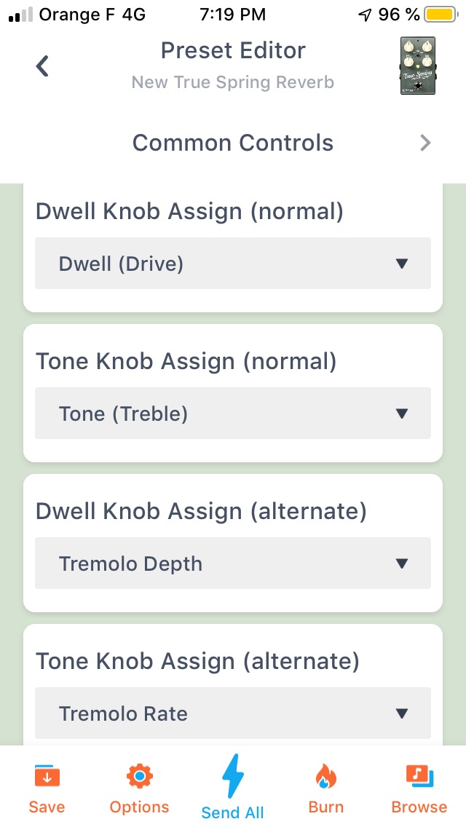Viewport: 466px width, 827px height.
Task: Tap the Send All lightning bolt icon
Action: point(232,776)
